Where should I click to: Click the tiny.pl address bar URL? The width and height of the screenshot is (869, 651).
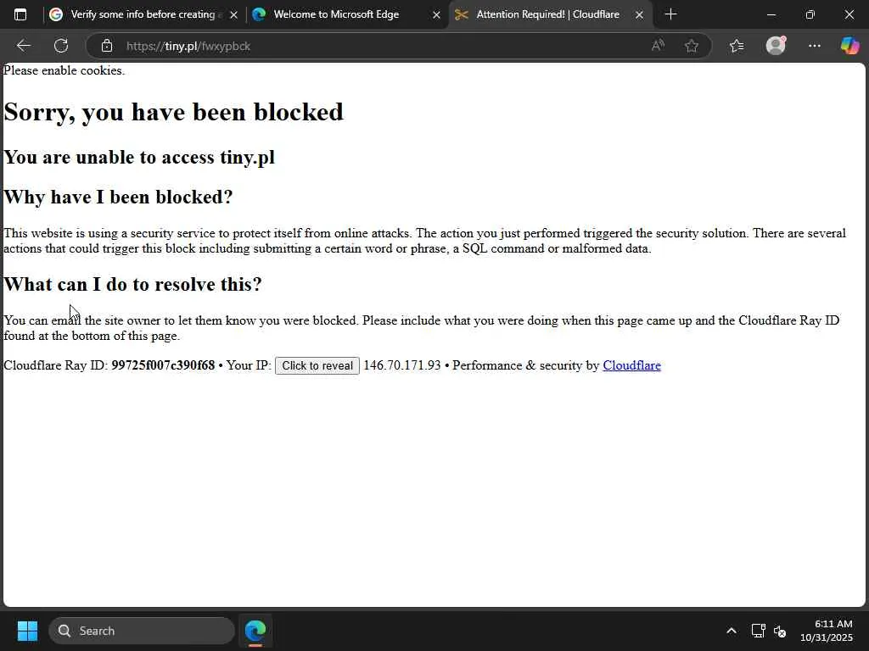pos(188,46)
